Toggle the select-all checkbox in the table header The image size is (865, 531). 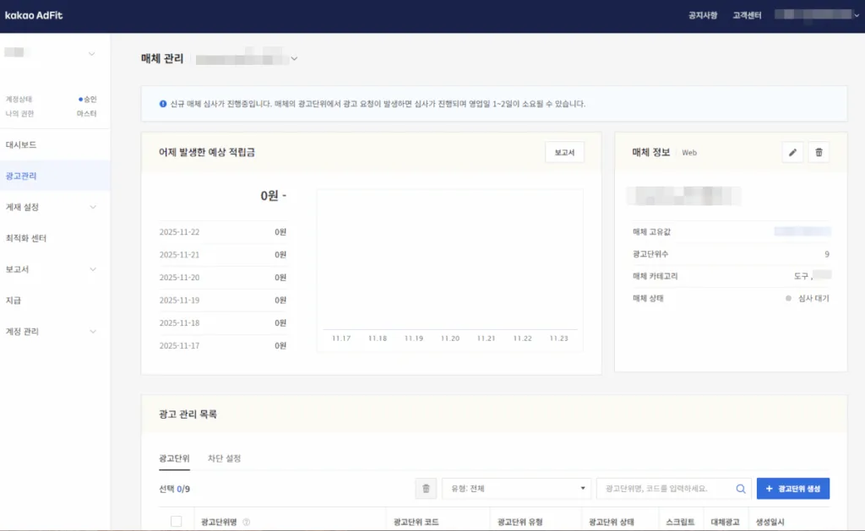coord(176,521)
